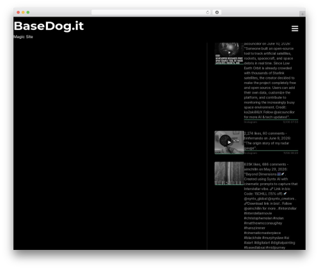The image size is (319, 269).
Task: Add a new browser tab with plus
Action: coord(302,14)
